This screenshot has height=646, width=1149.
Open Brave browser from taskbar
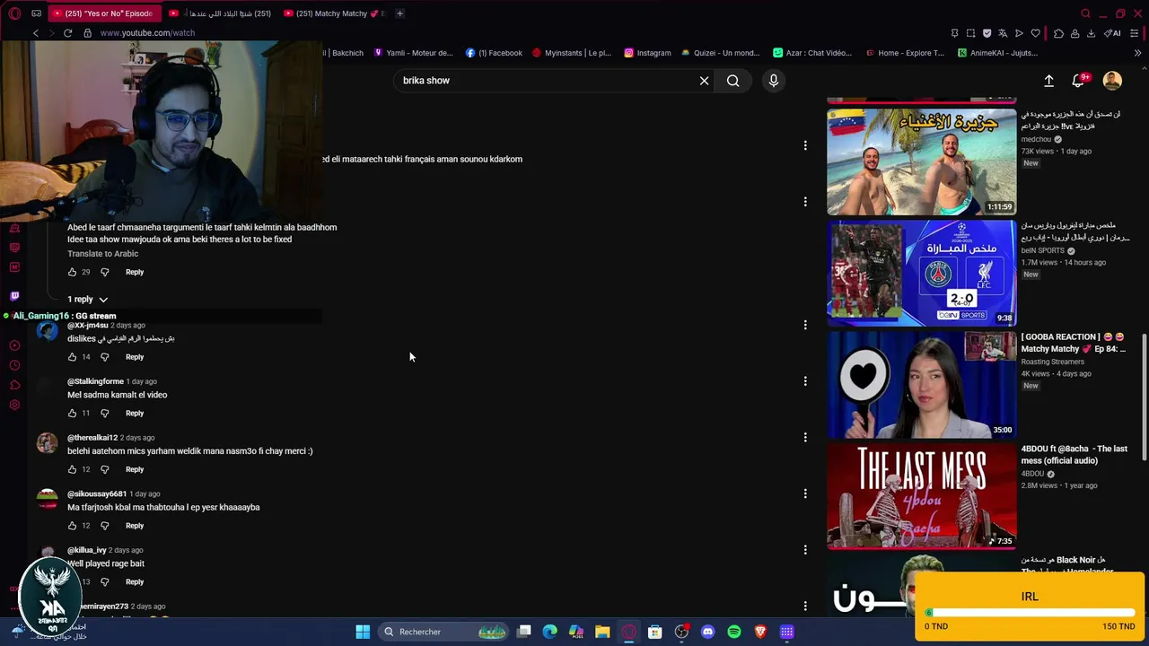tap(760, 632)
